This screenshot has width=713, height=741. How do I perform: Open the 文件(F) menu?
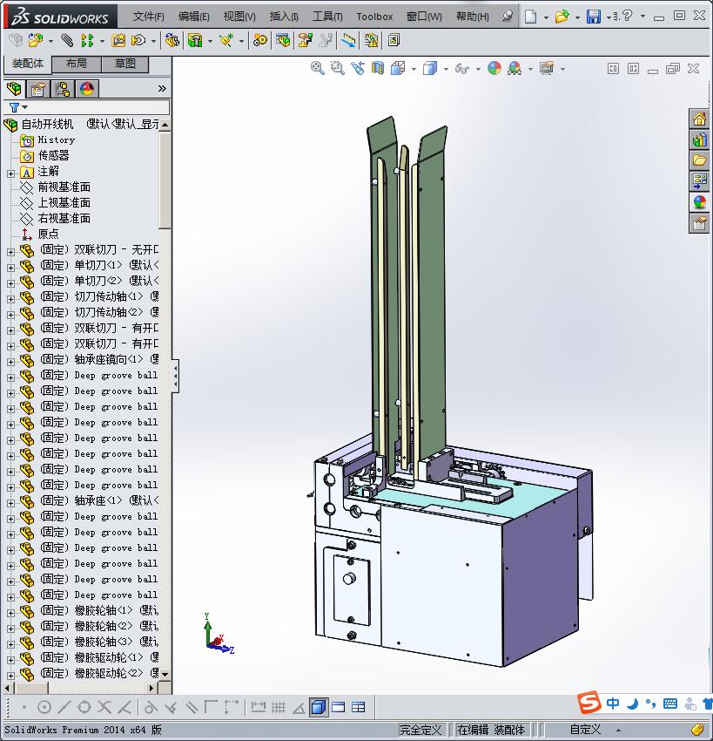pos(148,17)
